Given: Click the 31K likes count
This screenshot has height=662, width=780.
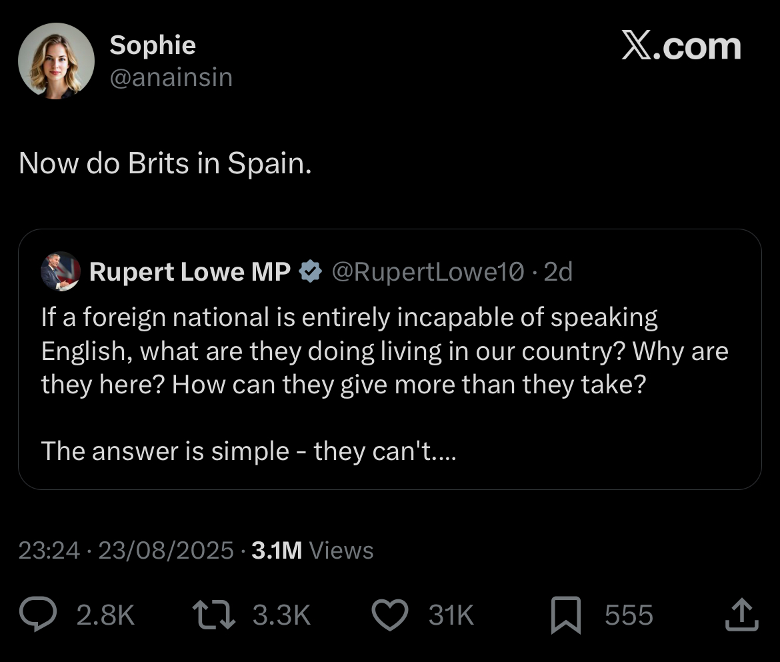Looking at the screenshot, I should pos(451,615).
